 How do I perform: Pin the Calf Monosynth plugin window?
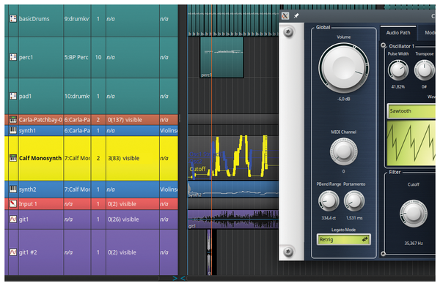pyautogui.click(x=296, y=16)
